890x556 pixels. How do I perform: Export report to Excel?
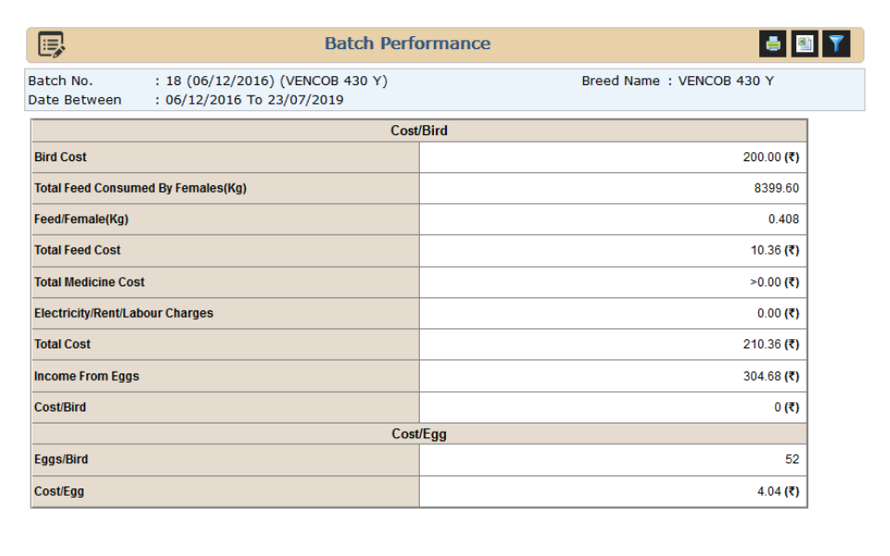[x=805, y=44]
